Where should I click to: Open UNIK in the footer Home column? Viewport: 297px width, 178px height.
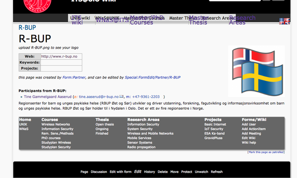pos(23,124)
